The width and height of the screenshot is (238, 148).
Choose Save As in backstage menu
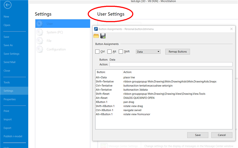(x=8, y=45)
